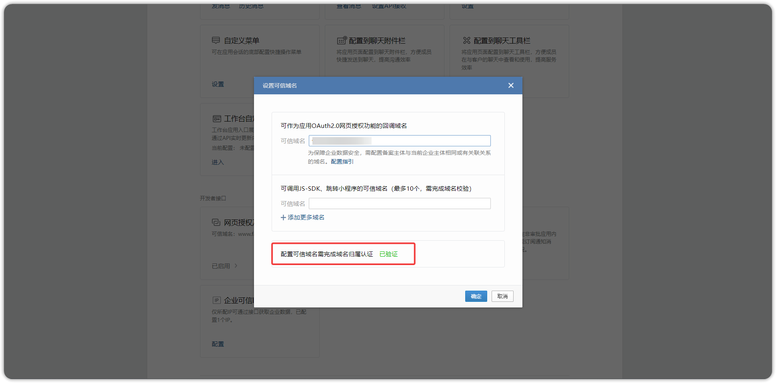Click the OAuth2.0 可信域名 input field
The image size is (776, 383).
pos(400,141)
